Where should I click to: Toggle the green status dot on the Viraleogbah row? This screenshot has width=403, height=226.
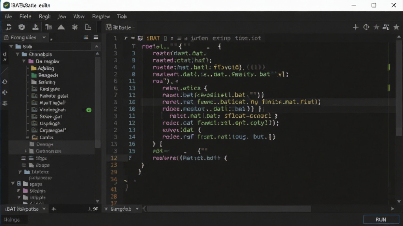89,110
